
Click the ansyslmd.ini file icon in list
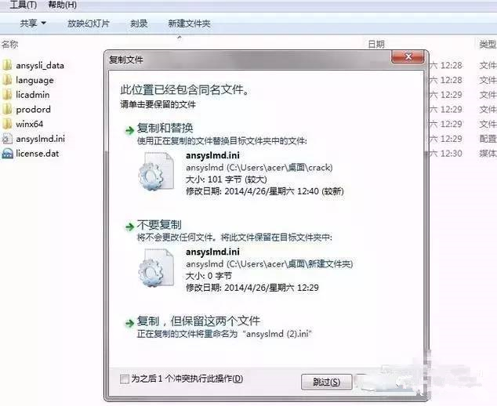(x=7, y=139)
